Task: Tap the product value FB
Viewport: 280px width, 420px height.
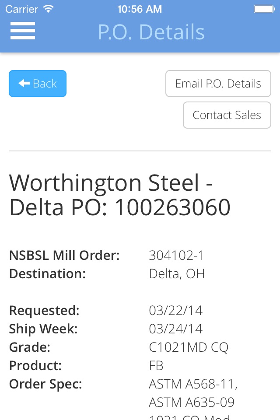Action: [x=156, y=366]
